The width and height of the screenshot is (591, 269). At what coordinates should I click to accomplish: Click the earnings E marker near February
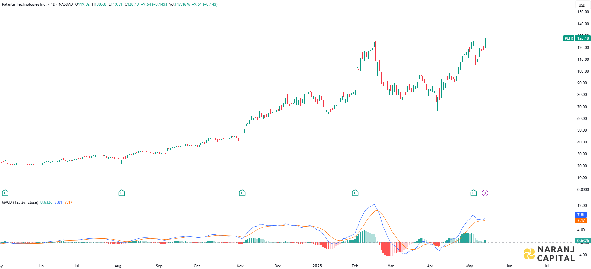(355, 193)
